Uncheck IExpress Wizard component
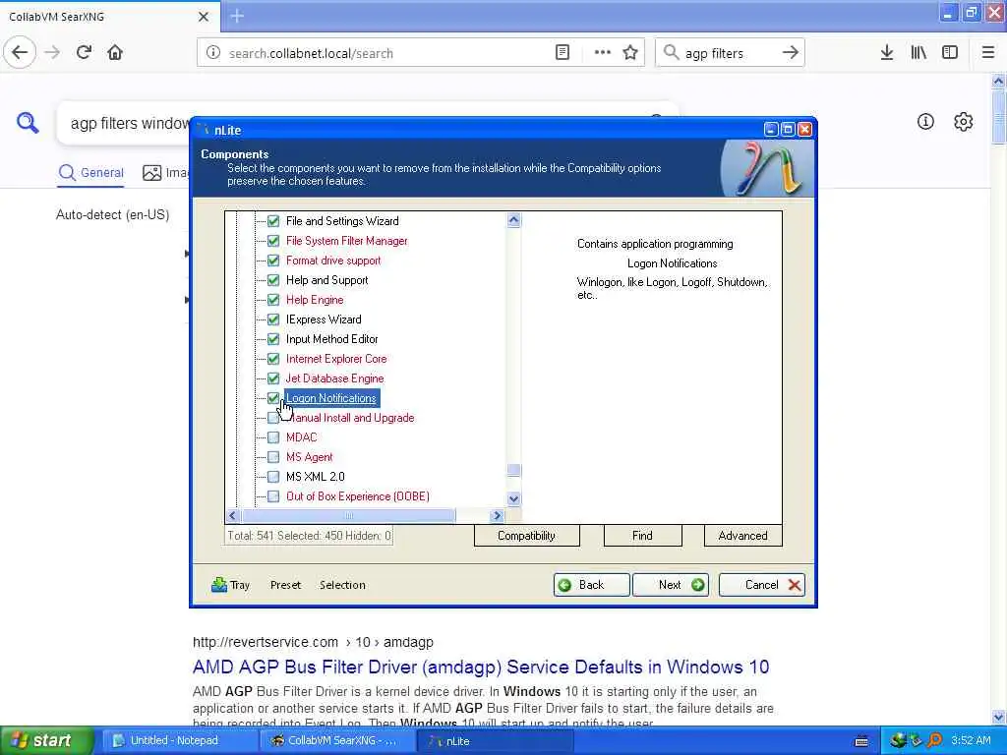The width and height of the screenshot is (1007, 755). click(x=273, y=319)
